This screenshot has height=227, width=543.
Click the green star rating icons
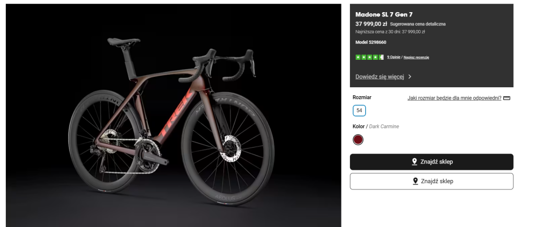point(370,57)
